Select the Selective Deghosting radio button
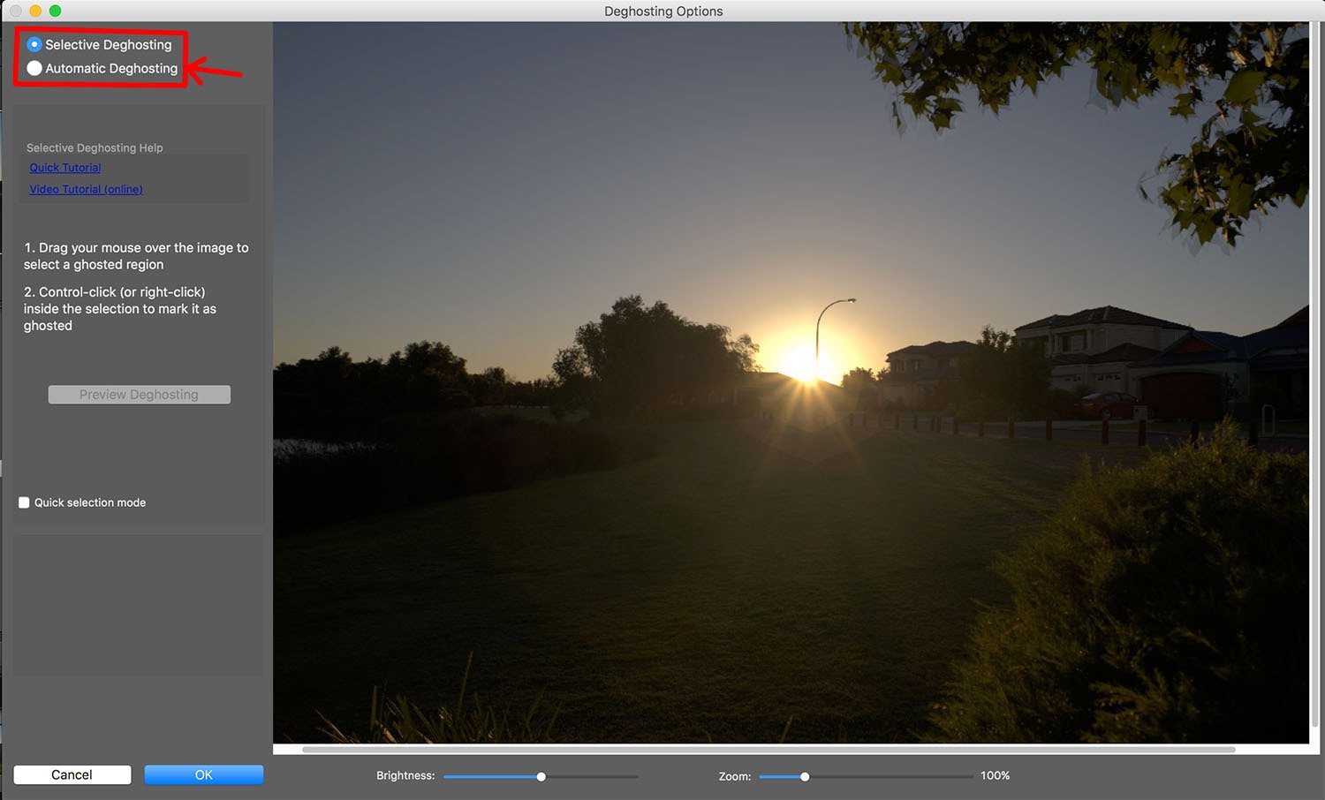This screenshot has width=1325, height=800. [34, 44]
